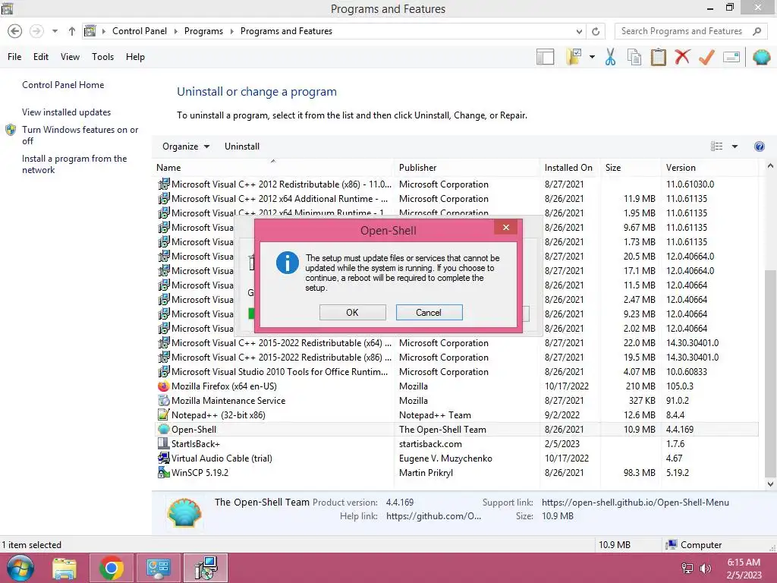
Task: Sort by the Size column header
Action: 631,168
